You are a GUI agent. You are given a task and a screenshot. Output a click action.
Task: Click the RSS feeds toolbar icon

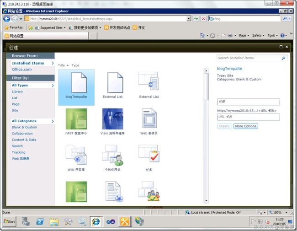212,36
